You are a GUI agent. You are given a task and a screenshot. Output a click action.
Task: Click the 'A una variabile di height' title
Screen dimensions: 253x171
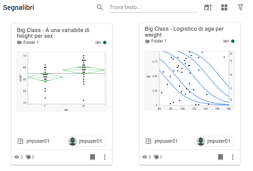(53, 33)
